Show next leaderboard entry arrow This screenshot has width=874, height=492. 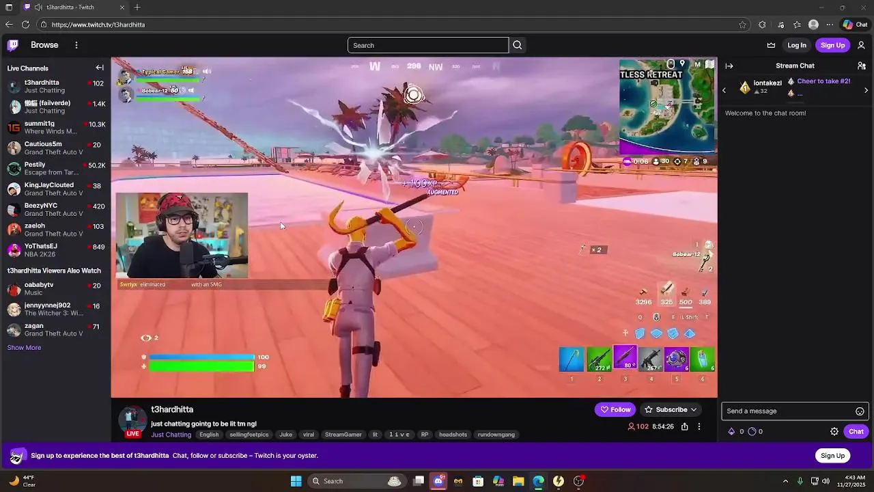tap(866, 90)
